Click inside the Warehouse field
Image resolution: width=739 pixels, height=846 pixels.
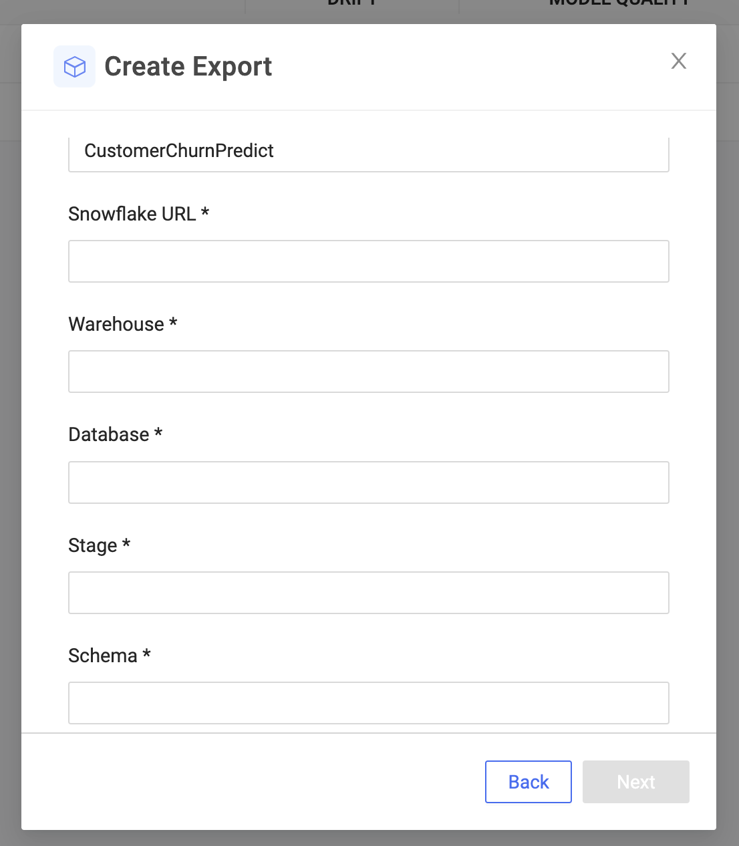pos(368,371)
